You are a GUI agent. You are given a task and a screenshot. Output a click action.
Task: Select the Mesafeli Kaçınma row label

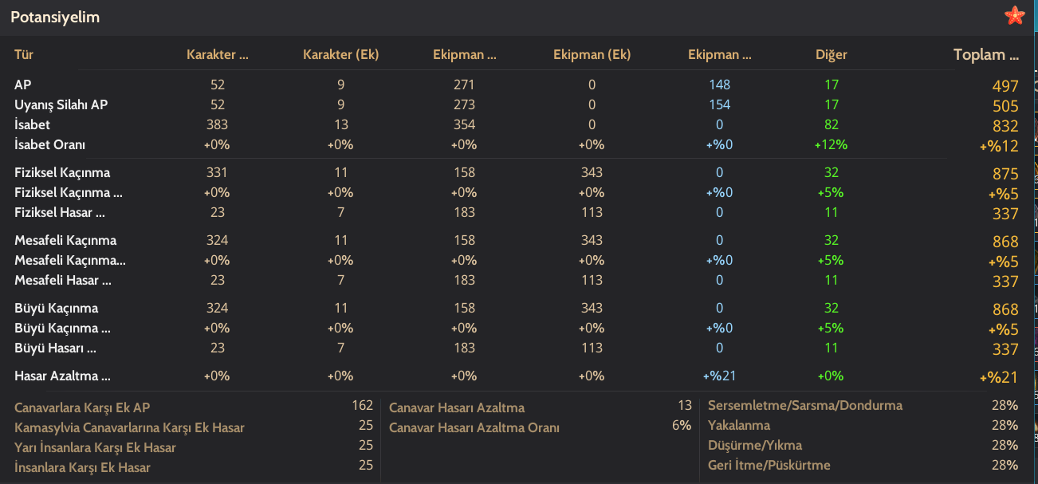pyautogui.click(x=65, y=240)
